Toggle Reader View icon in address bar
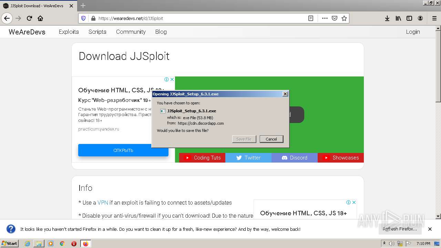The image size is (441, 248). (311, 18)
